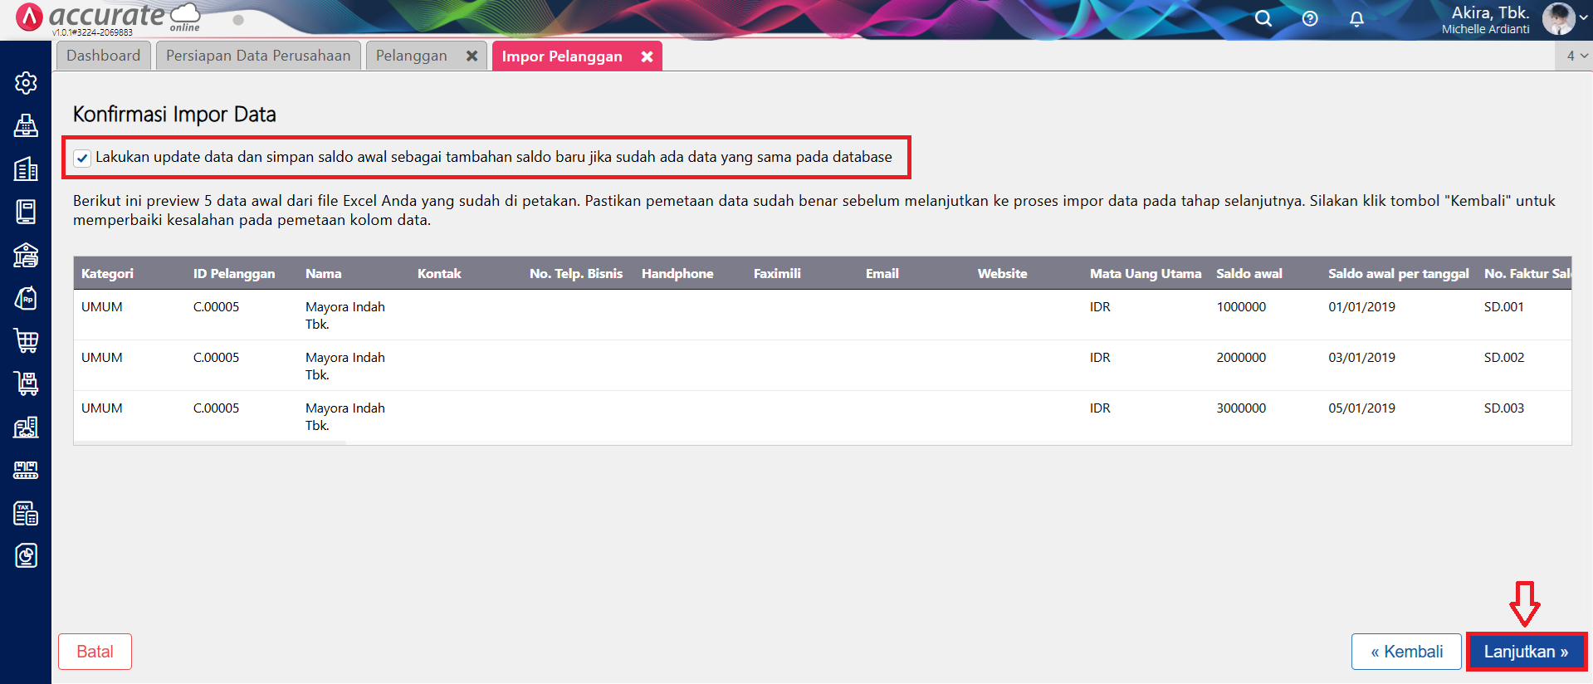This screenshot has height=684, width=1593.
Task: Cancel the import with Batal button
Action: 95,652
